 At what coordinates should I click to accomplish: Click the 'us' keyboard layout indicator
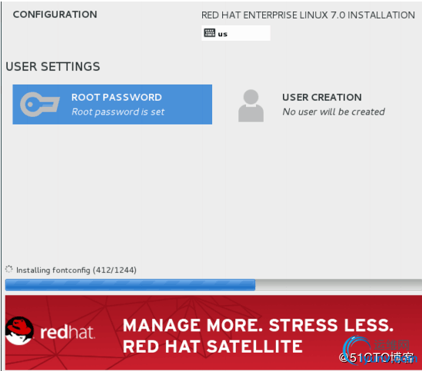point(236,33)
